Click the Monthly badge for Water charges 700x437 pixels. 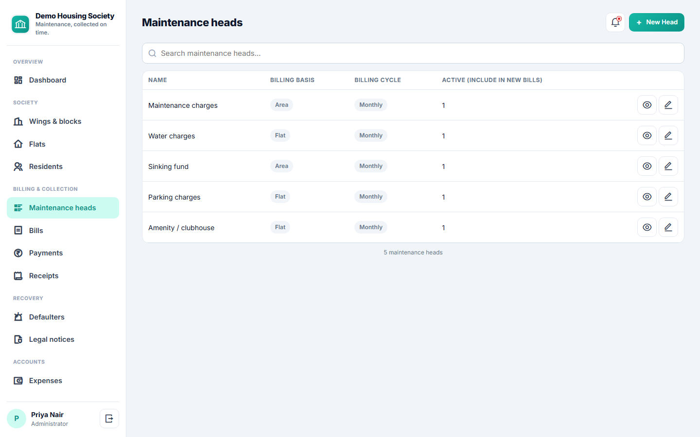pos(371,135)
